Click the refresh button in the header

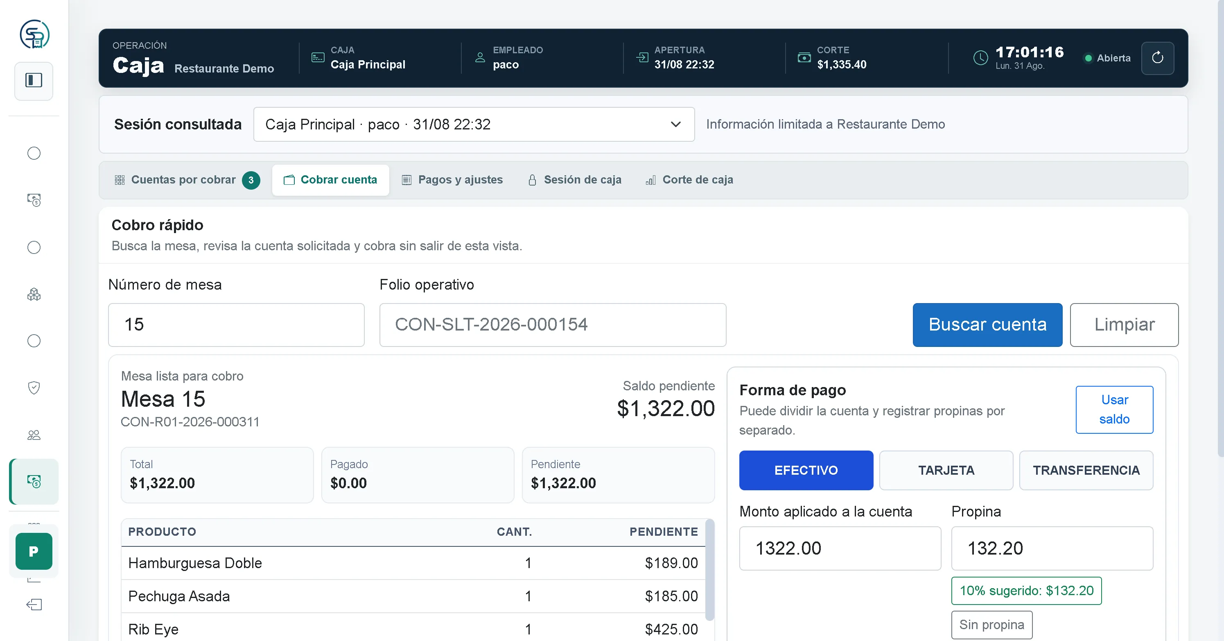tap(1158, 58)
